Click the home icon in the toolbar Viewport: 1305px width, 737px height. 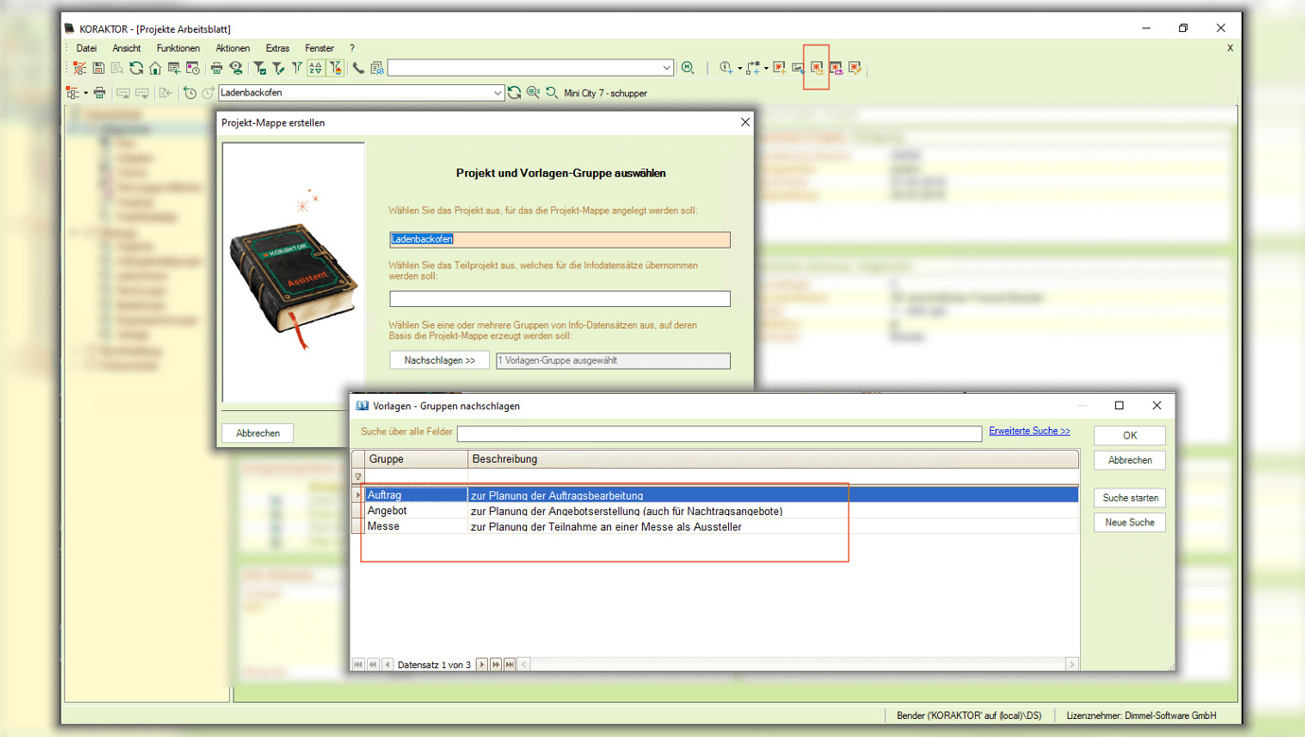[155, 68]
